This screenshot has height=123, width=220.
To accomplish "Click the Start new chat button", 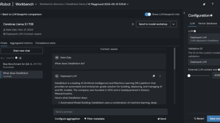I will pos(22,51).
